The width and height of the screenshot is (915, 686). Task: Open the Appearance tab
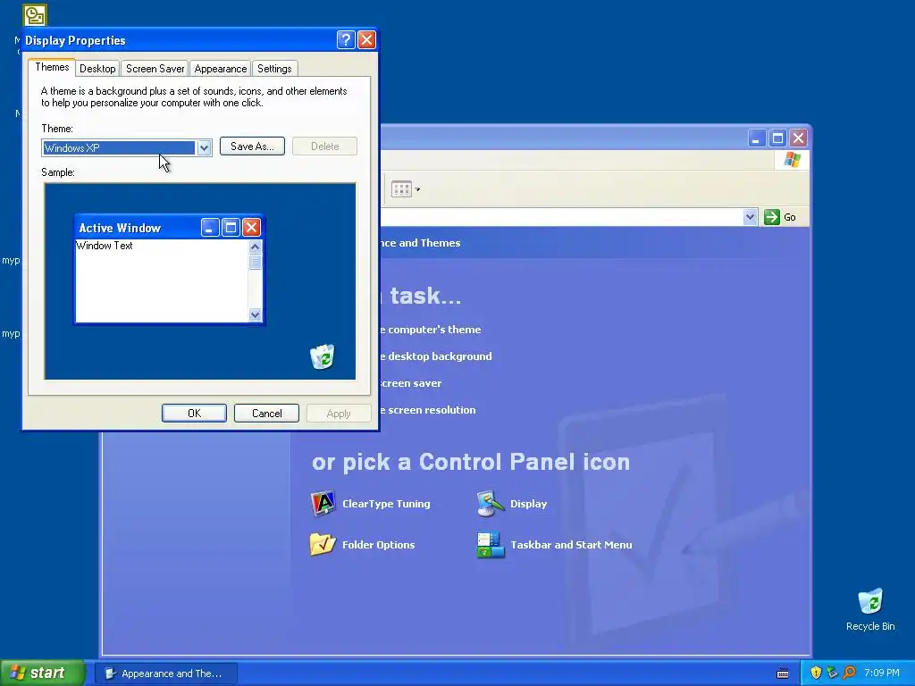point(220,68)
